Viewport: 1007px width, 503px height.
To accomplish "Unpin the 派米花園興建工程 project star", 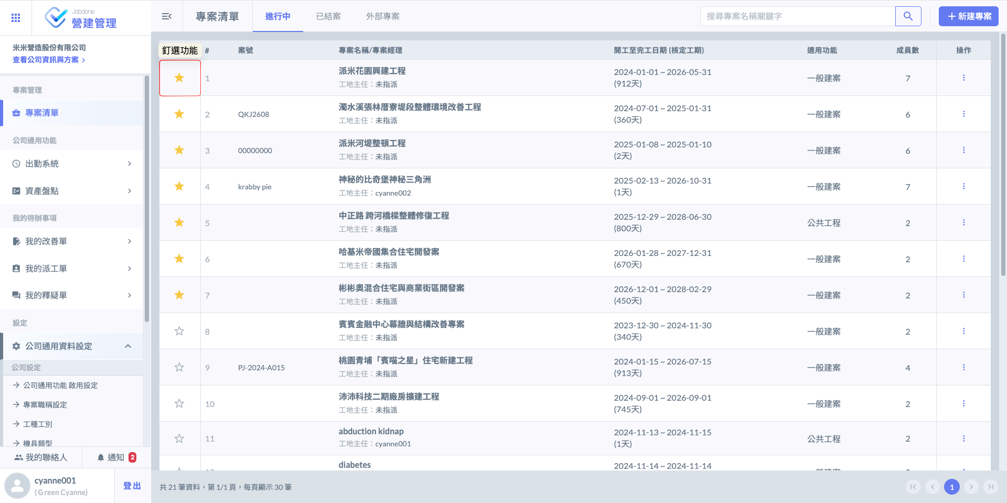I will tap(179, 78).
